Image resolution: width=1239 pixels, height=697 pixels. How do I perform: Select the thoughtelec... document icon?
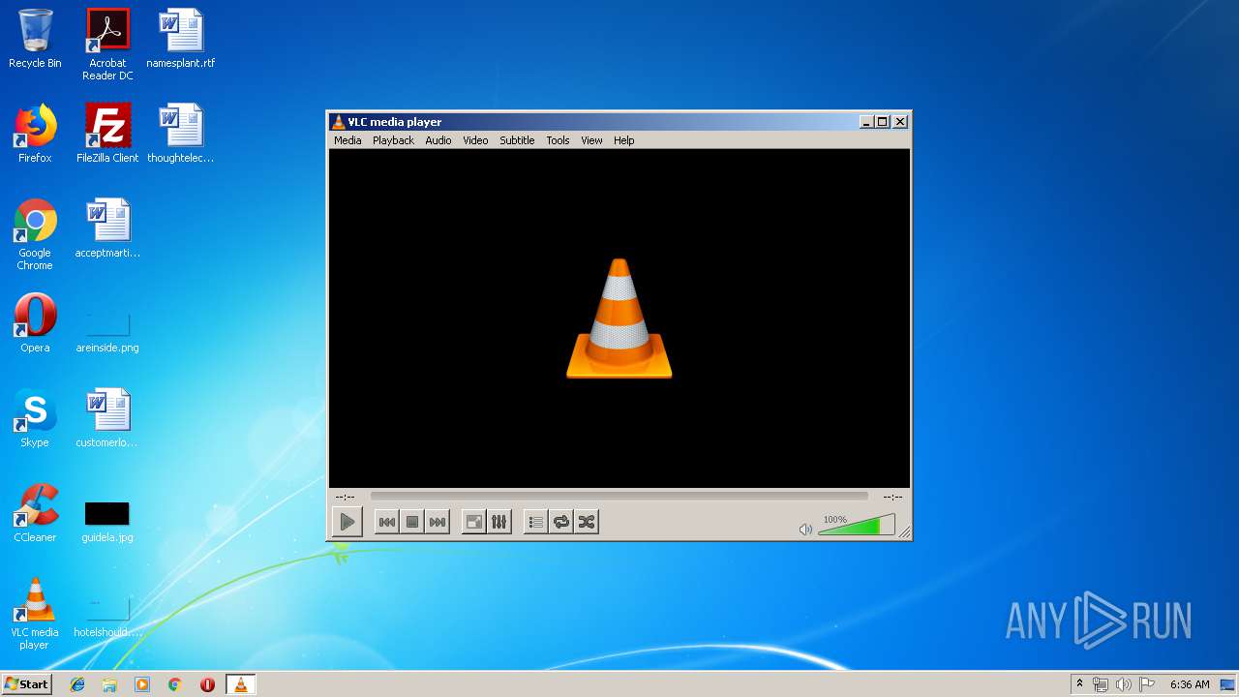pyautogui.click(x=181, y=134)
